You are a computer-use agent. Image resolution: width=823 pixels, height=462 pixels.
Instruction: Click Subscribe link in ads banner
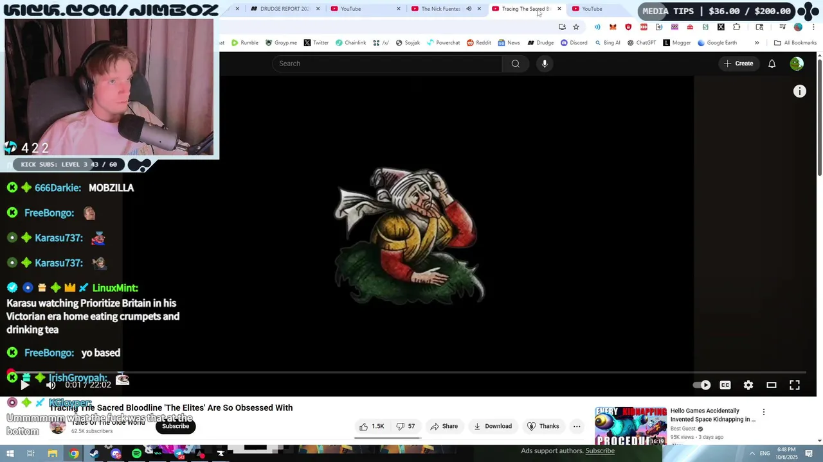pos(600,450)
